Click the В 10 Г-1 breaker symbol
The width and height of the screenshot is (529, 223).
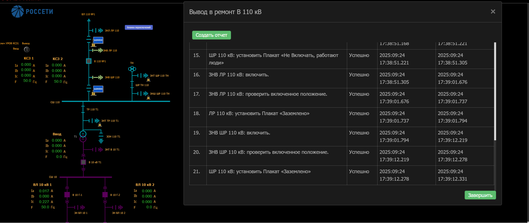point(67,195)
